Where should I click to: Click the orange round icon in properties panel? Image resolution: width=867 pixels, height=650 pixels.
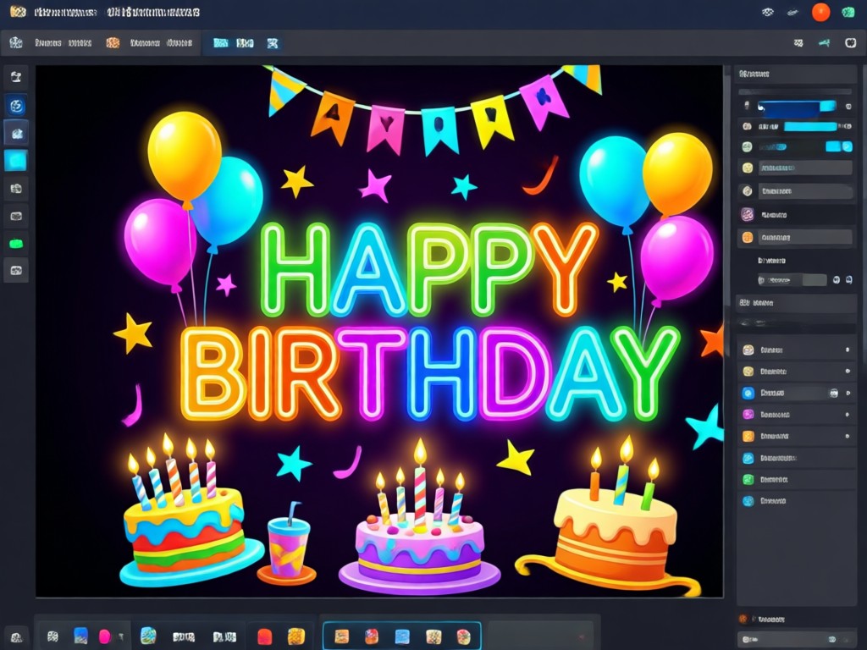coord(748,238)
